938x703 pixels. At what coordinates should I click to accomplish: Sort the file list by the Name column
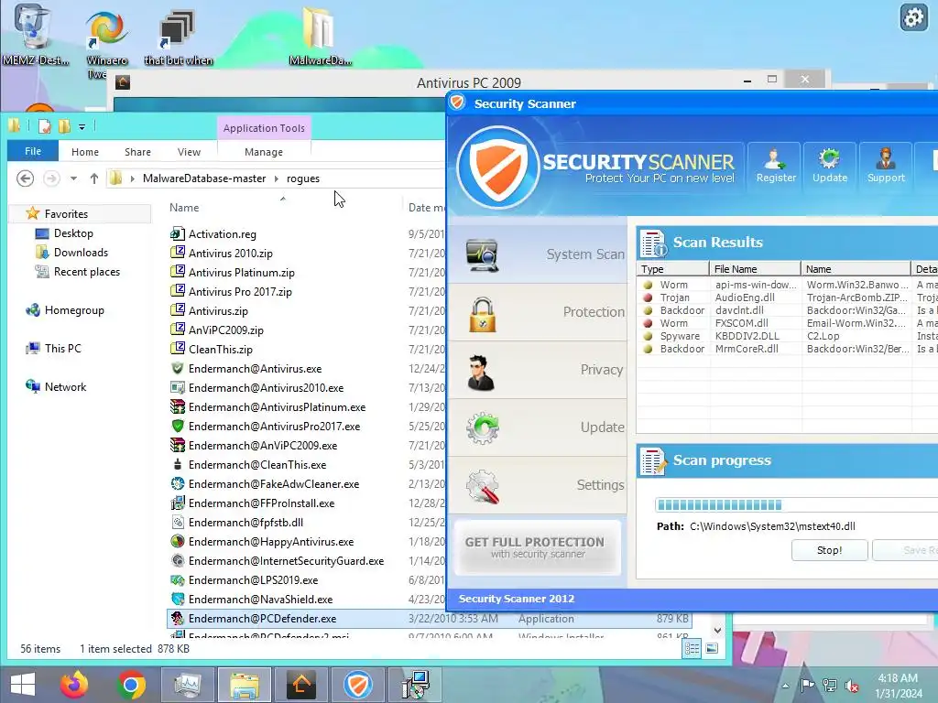point(184,208)
